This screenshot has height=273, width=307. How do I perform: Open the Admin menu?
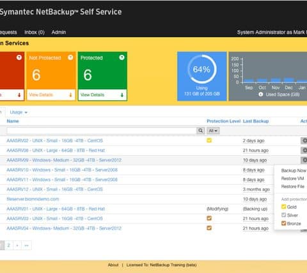click(59, 33)
